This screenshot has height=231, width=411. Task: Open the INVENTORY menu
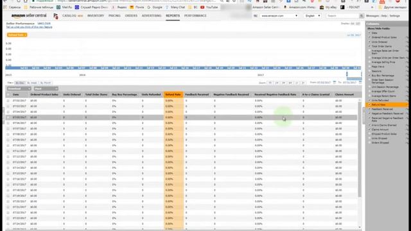point(96,15)
